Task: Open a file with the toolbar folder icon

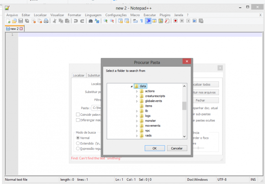Action: pyautogui.click(x=14, y=21)
